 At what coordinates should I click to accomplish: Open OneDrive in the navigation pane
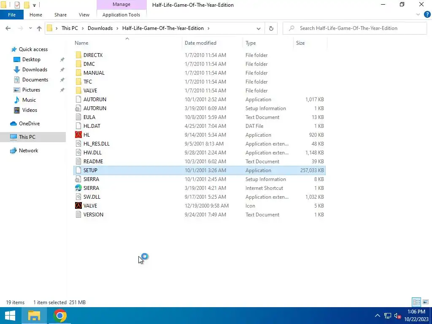pos(29,124)
